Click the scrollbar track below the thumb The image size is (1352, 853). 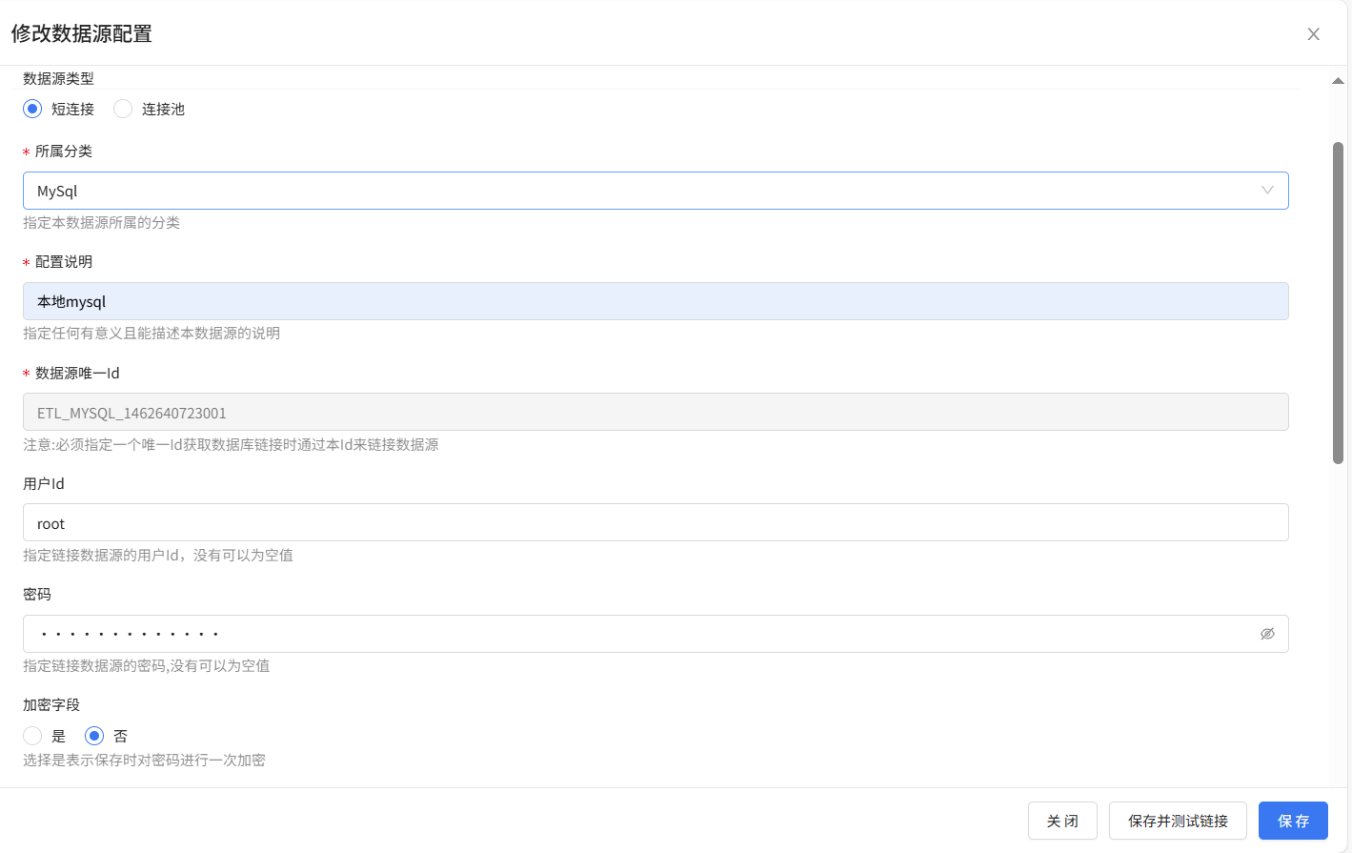pos(1338,619)
